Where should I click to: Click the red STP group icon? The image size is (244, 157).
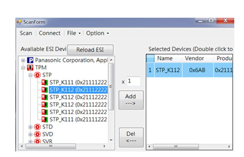point(37,75)
